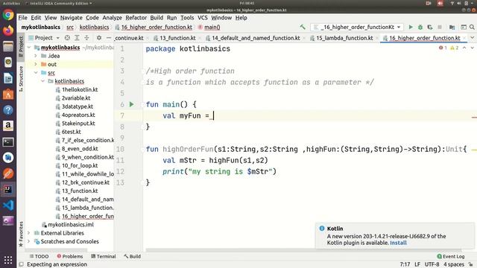Click 4 spaces indent setting
The height and width of the screenshot is (268, 477).
click(454, 264)
